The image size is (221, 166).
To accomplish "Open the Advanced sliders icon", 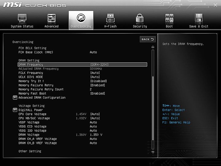I will click(x=52, y=18).
